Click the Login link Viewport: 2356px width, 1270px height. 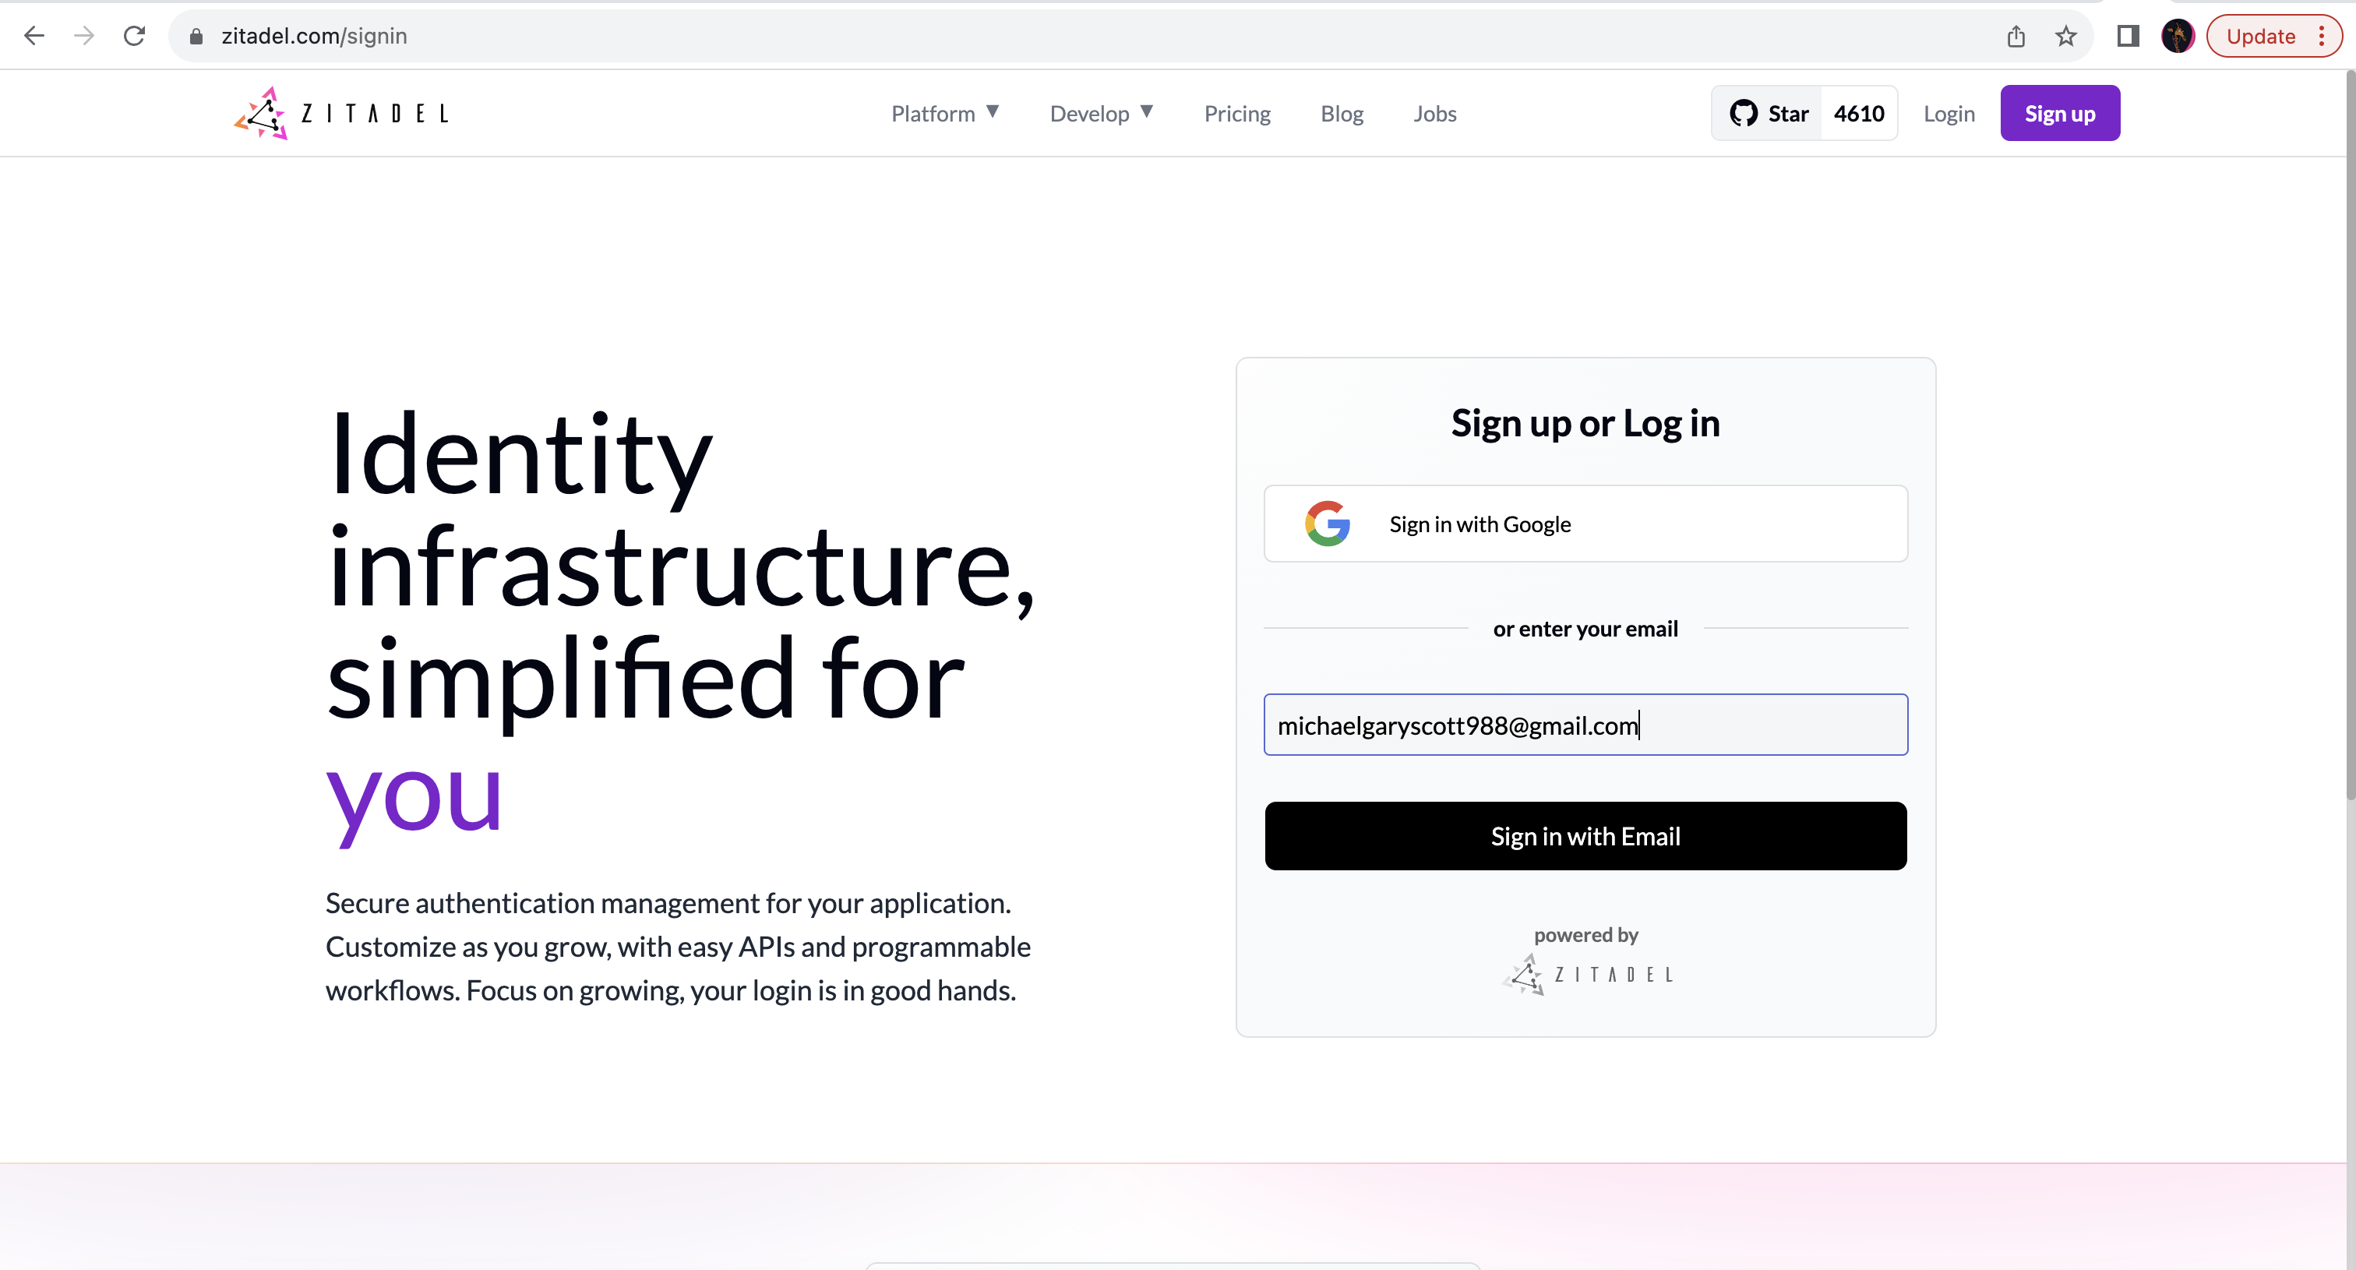tap(1949, 113)
